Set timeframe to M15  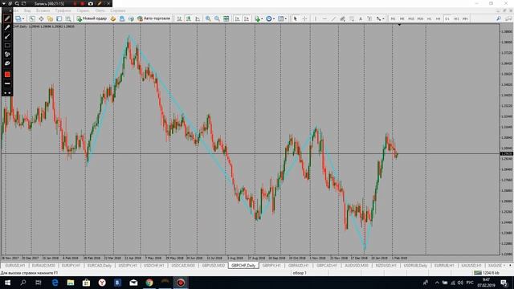tap(411, 18)
